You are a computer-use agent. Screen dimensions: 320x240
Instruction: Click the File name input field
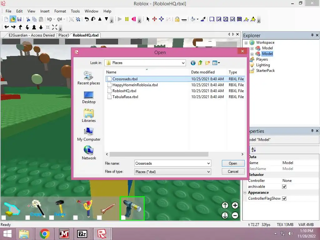(170, 163)
